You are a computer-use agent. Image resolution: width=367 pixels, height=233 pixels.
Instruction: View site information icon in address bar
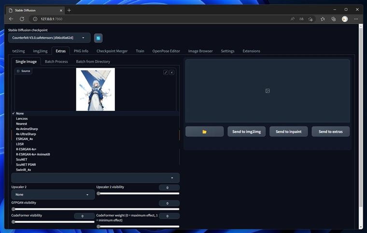tap(35, 19)
